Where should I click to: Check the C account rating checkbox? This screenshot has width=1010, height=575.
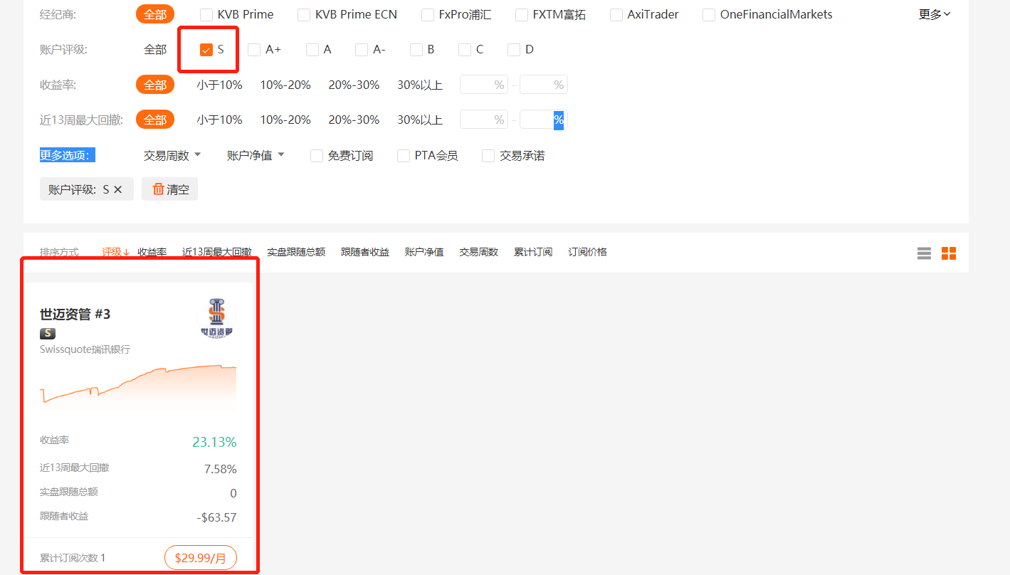click(x=465, y=50)
